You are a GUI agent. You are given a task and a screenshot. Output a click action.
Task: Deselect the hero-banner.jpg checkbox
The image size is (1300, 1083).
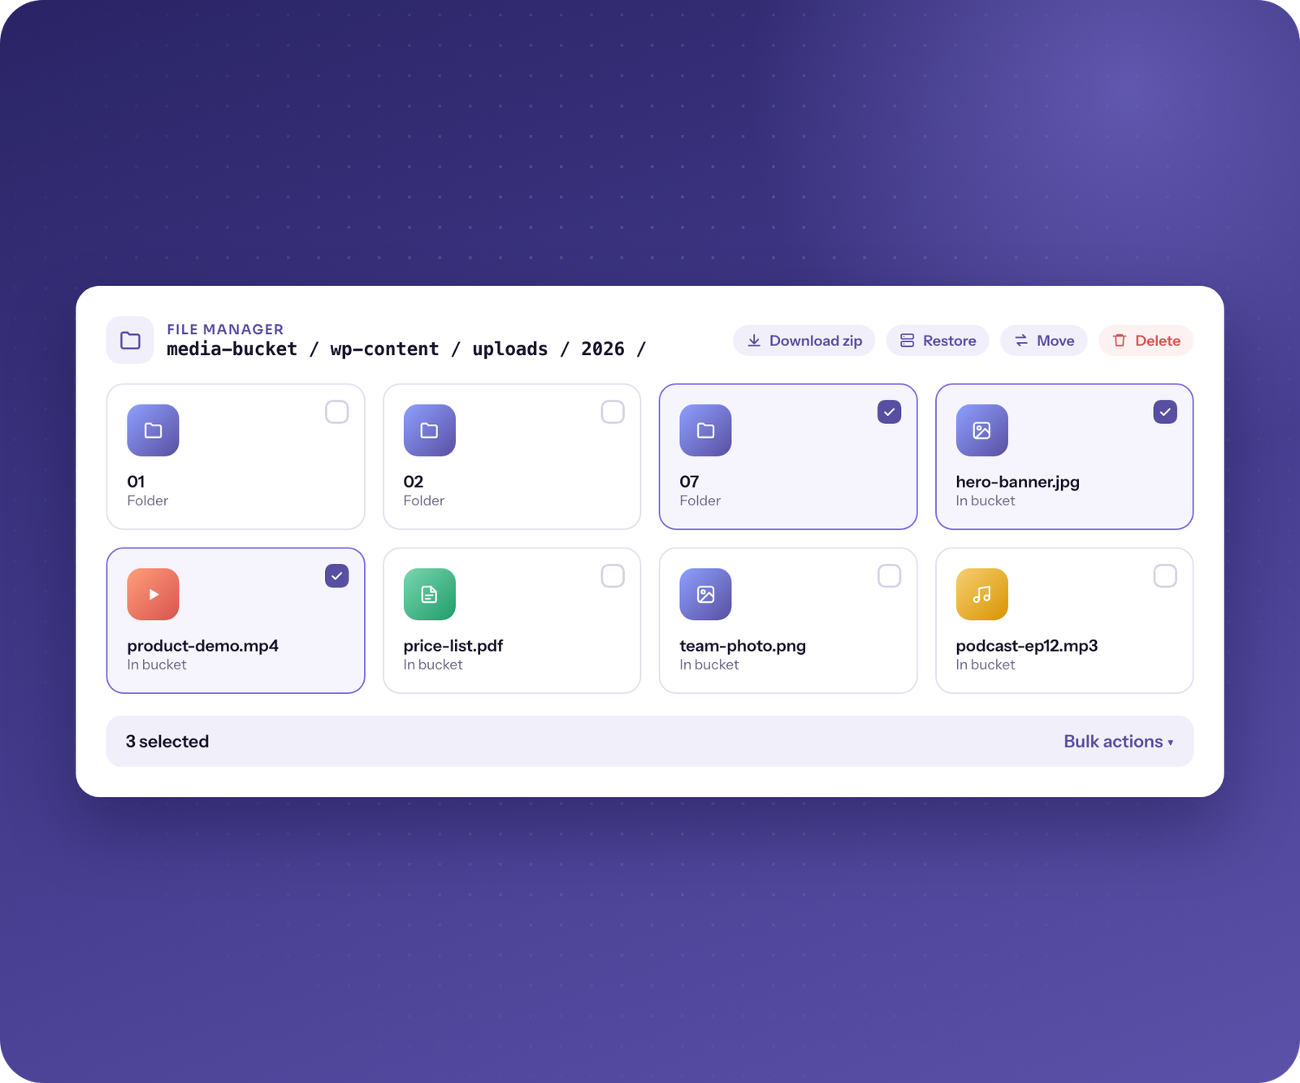click(1165, 412)
